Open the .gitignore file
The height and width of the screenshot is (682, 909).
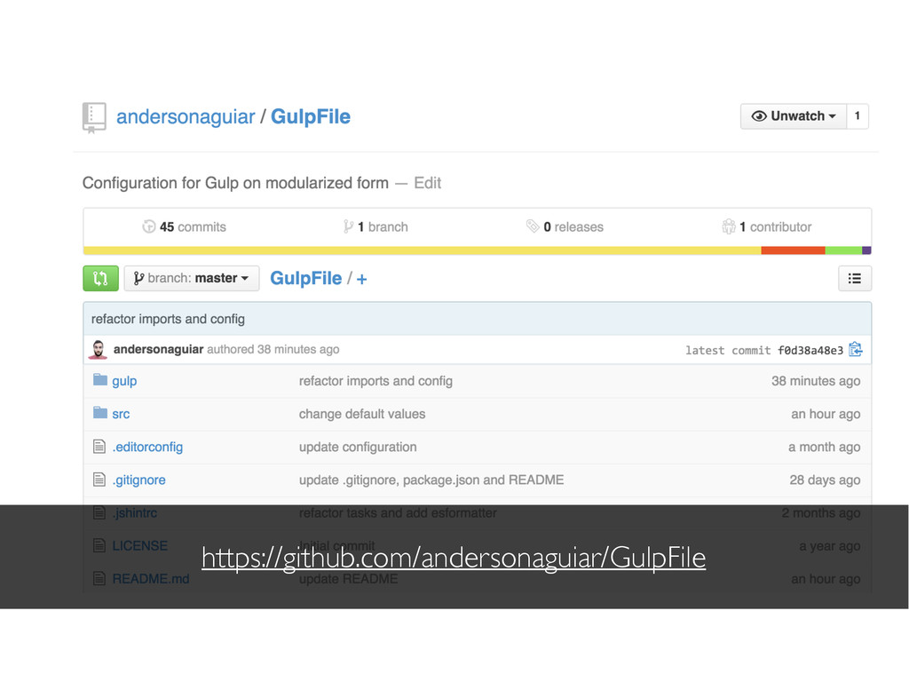click(x=138, y=480)
